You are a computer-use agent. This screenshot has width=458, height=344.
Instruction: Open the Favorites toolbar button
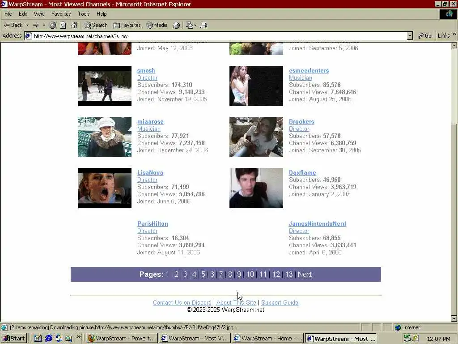pyautogui.click(x=127, y=25)
